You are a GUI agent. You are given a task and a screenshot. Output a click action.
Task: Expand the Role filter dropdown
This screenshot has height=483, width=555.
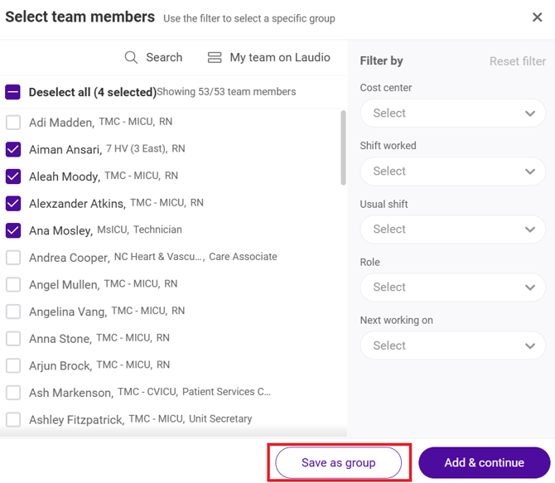453,287
